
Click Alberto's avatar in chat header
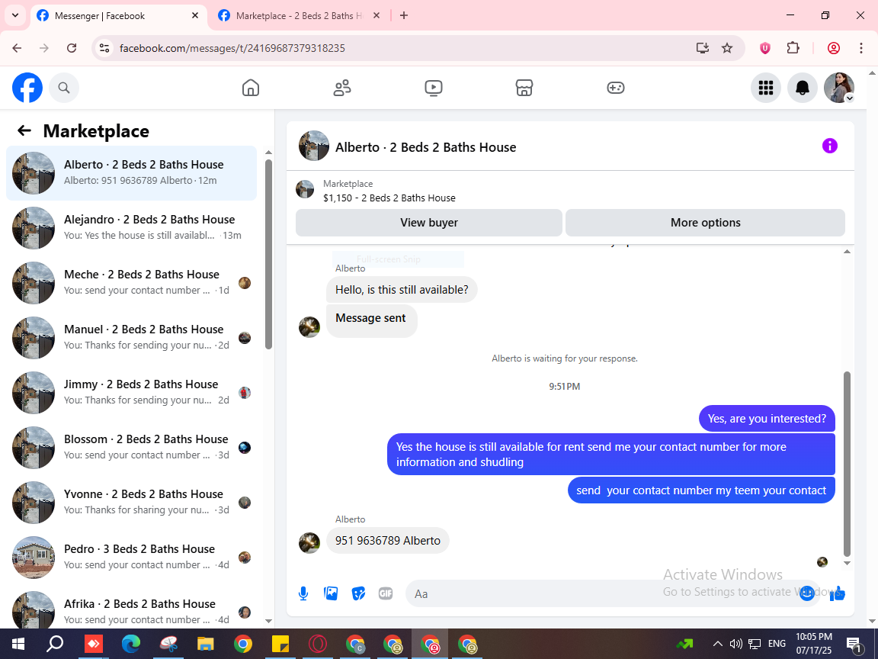pyautogui.click(x=313, y=146)
